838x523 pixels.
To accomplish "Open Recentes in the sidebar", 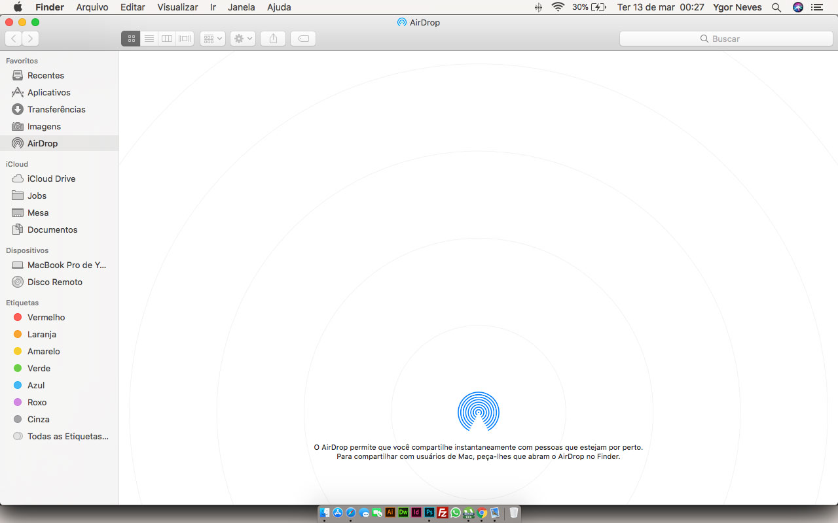I will pyautogui.click(x=59, y=75).
